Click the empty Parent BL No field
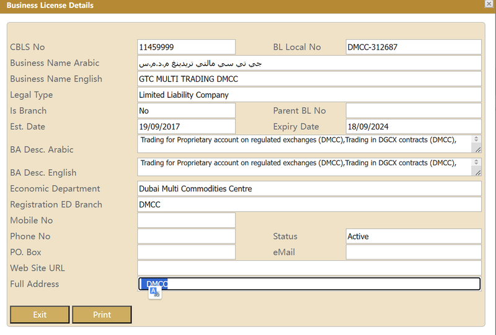The image size is (496, 335). (414, 111)
